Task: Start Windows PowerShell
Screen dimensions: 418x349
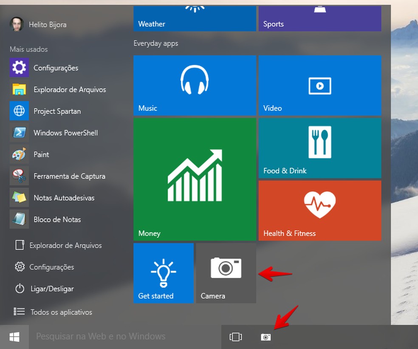Action: coord(65,133)
